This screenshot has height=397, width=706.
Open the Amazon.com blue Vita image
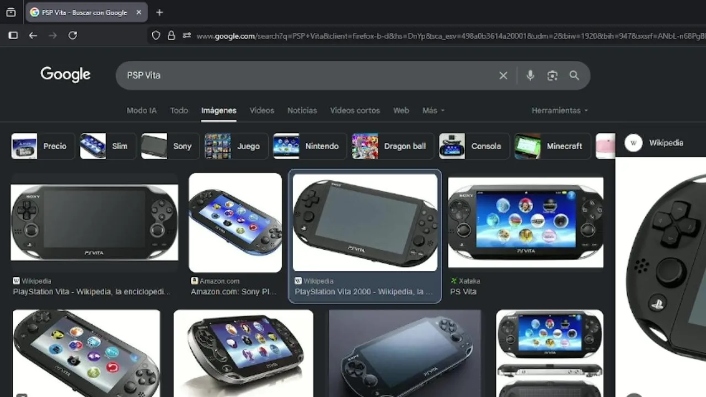[x=236, y=223]
